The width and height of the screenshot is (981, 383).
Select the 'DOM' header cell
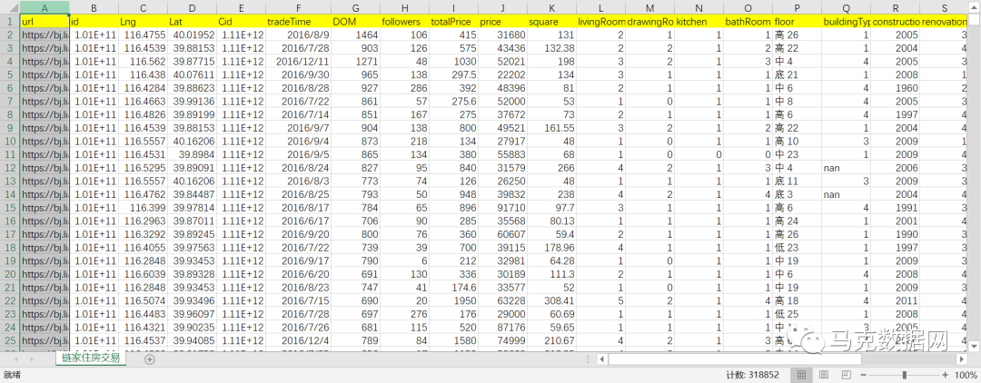pos(355,22)
